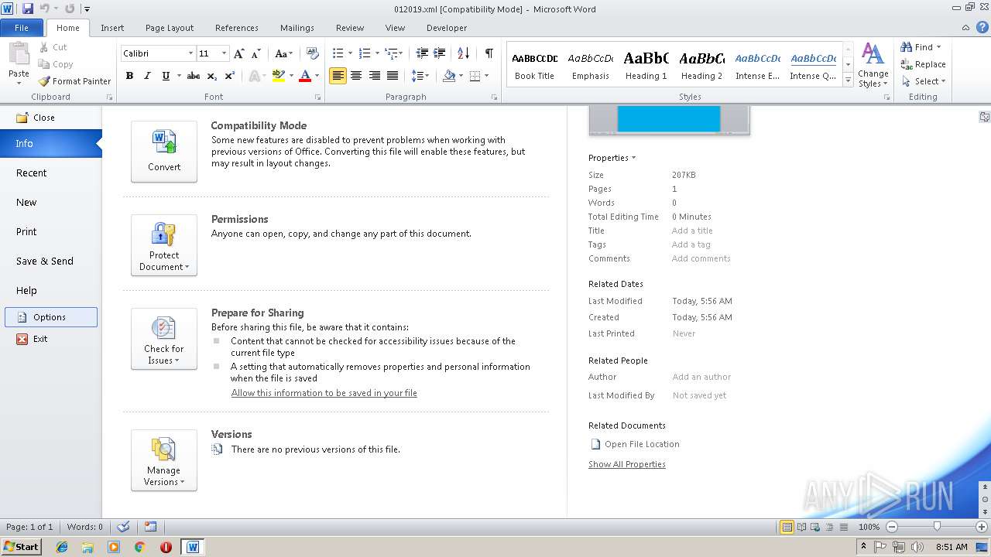
Task: Show paragraph marks (pilcrow)
Action: point(489,53)
